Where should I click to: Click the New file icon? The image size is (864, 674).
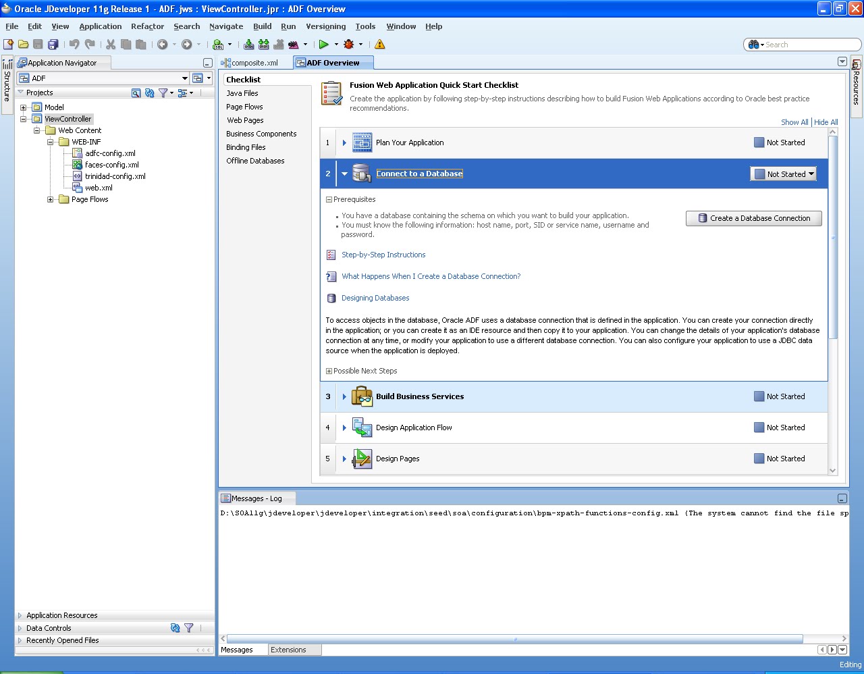(7, 44)
